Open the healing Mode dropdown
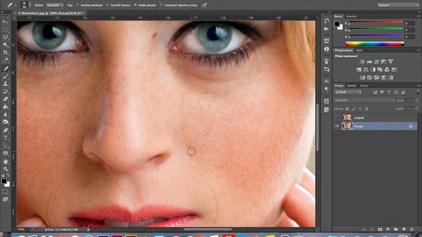 tap(55, 5)
